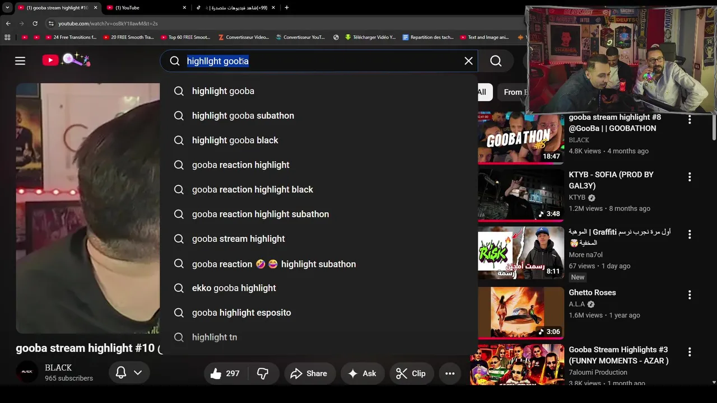Choose suggestion 'gooba highlight esposito'

319,312
